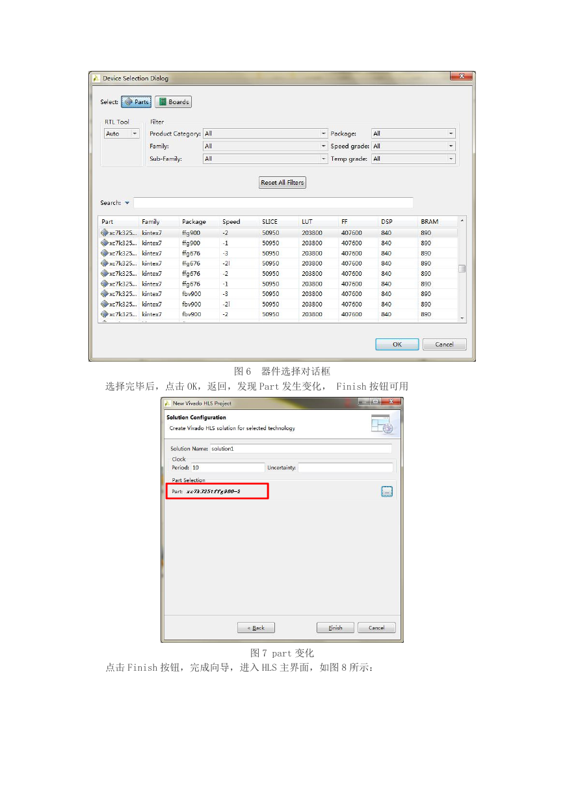The width and height of the screenshot is (565, 799).
Task: Select the Parts toggle button
Action: 136,102
